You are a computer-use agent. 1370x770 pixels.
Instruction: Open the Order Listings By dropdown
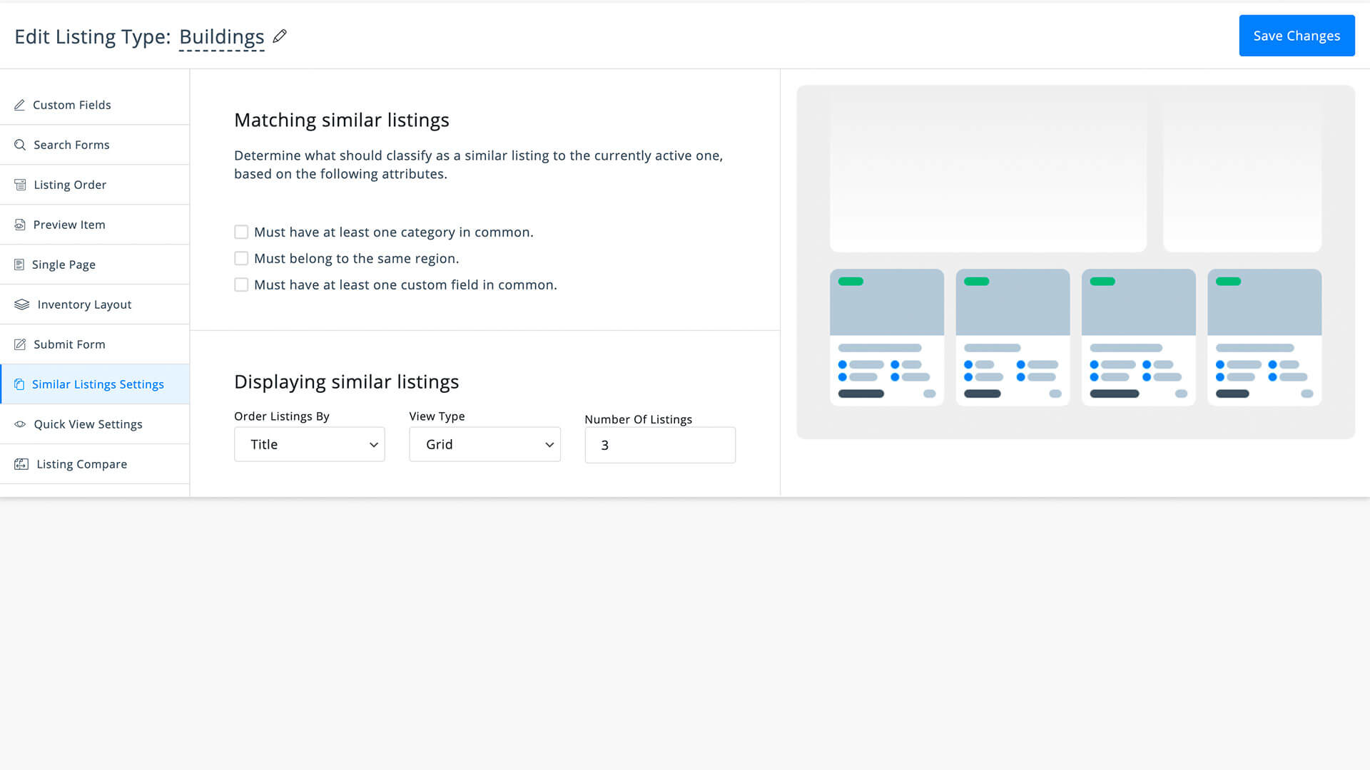[310, 444]
